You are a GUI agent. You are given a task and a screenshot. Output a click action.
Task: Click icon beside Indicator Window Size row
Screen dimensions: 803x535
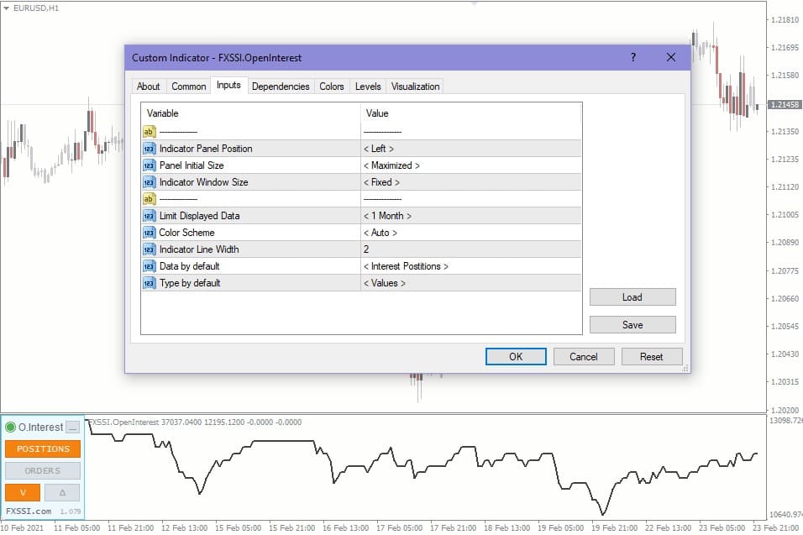(149, 182)
